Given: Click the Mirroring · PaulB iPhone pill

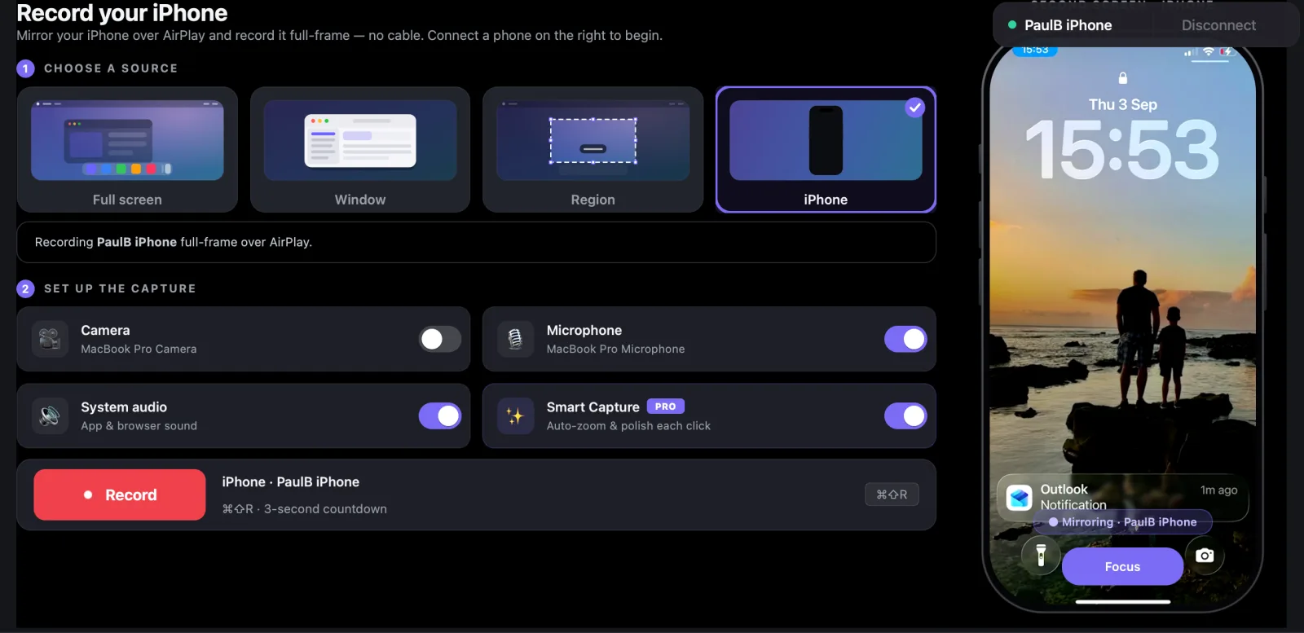Looking at the screenshot, I should pos(1123,522).
